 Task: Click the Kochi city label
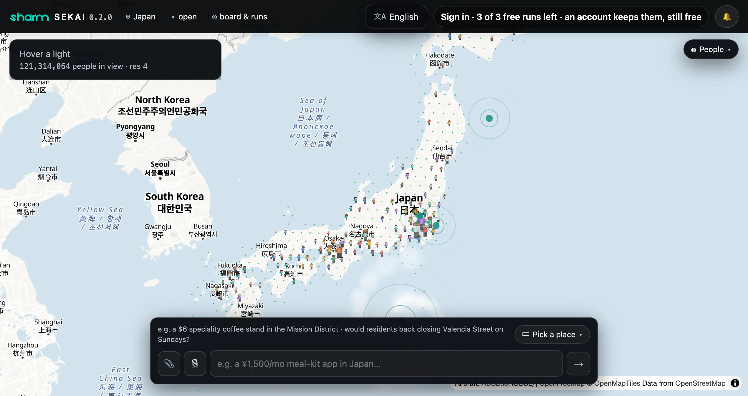tap(294, 270)
